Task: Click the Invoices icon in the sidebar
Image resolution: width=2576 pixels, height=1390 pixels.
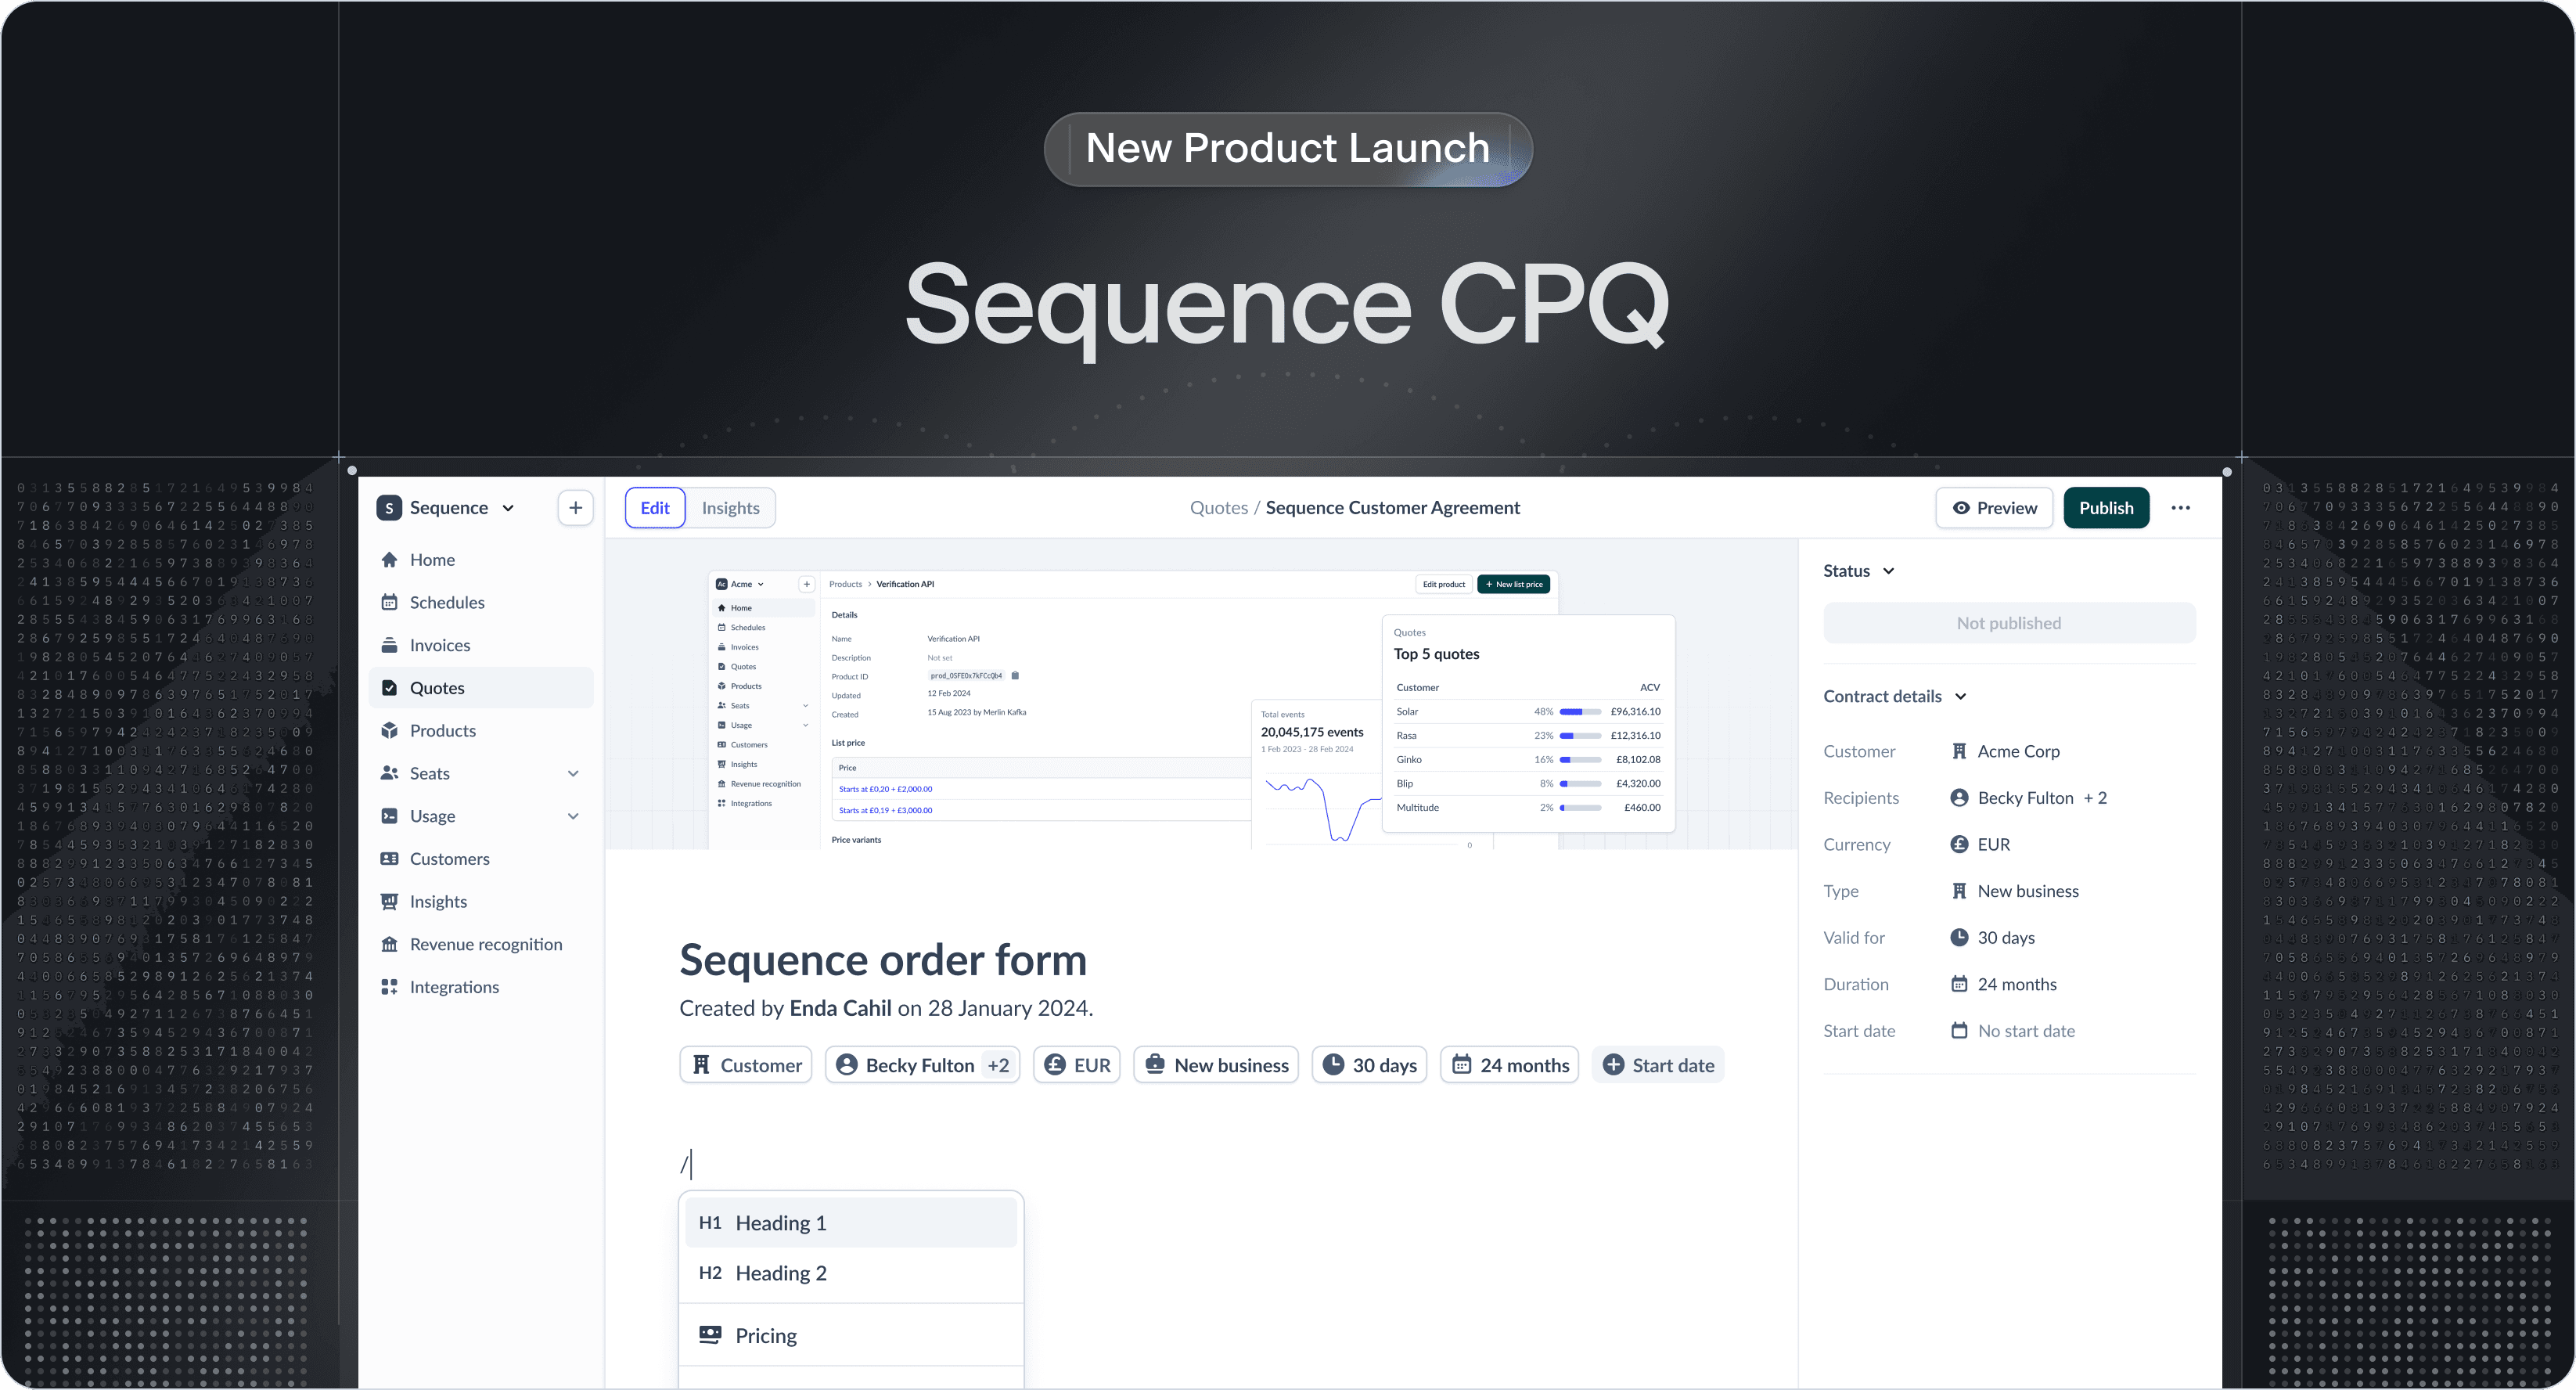Action: click(389, 645)
